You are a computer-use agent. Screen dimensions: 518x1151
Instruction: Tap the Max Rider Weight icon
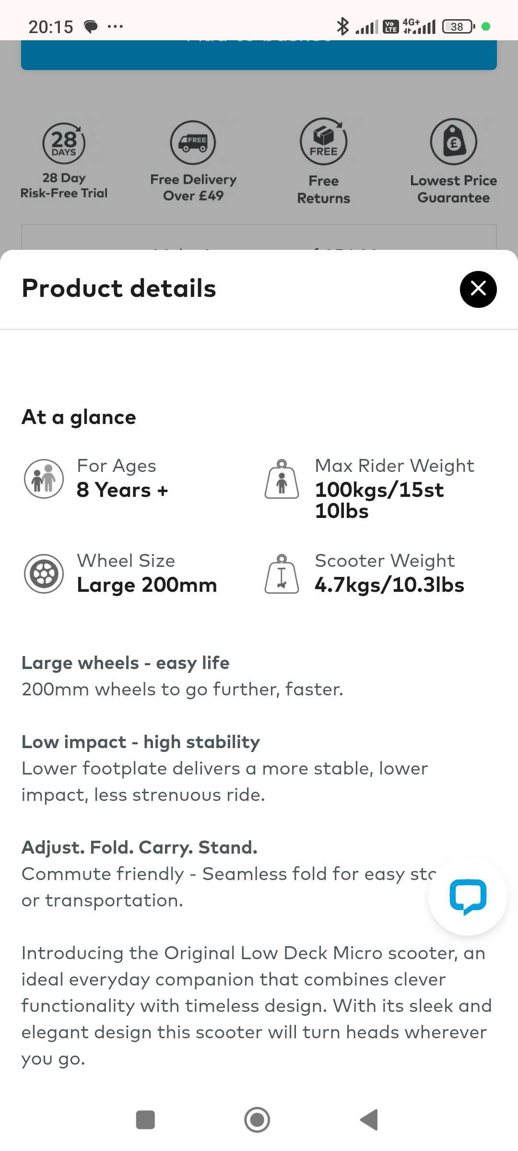point(282,479)
